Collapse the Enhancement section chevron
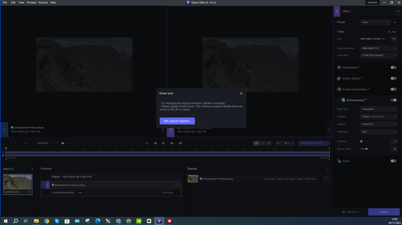 point(338,100)
